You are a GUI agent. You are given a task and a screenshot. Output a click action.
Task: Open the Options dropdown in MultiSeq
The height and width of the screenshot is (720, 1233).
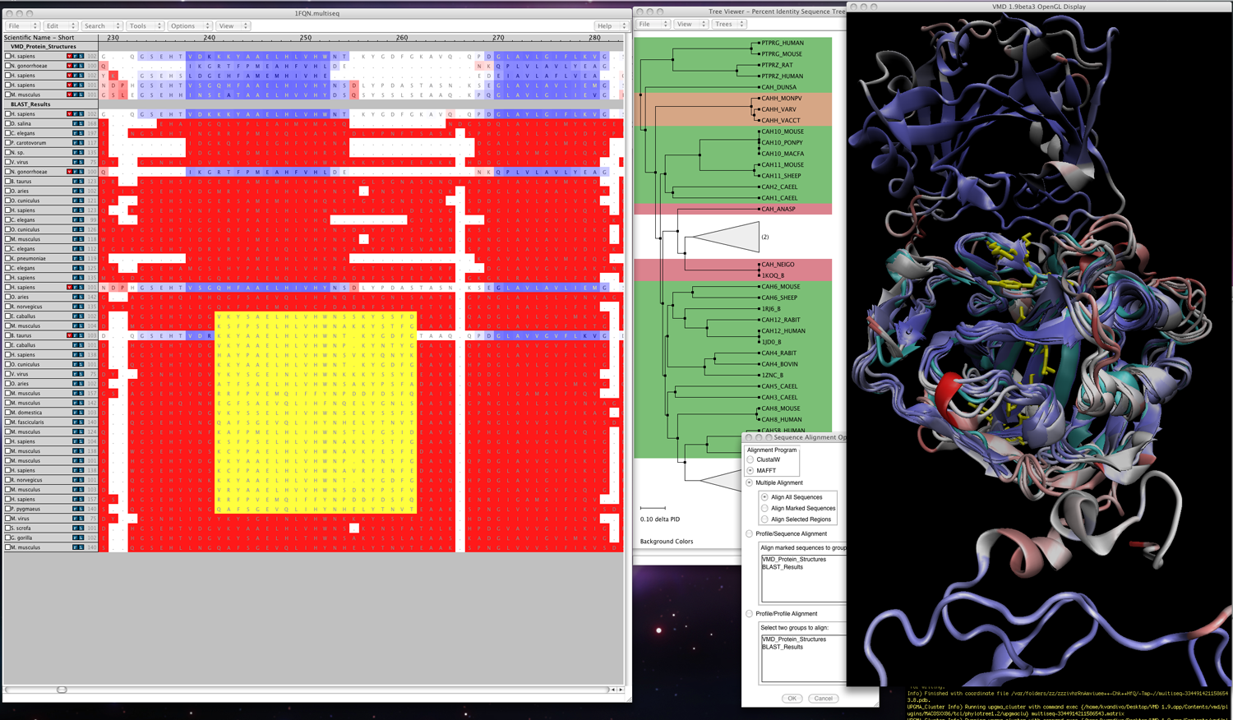coord(190,26)
